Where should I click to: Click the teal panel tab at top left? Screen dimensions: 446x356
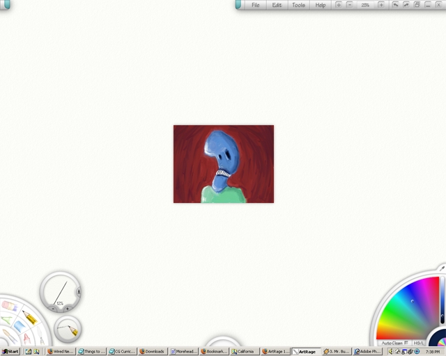(x=6, y=4)
